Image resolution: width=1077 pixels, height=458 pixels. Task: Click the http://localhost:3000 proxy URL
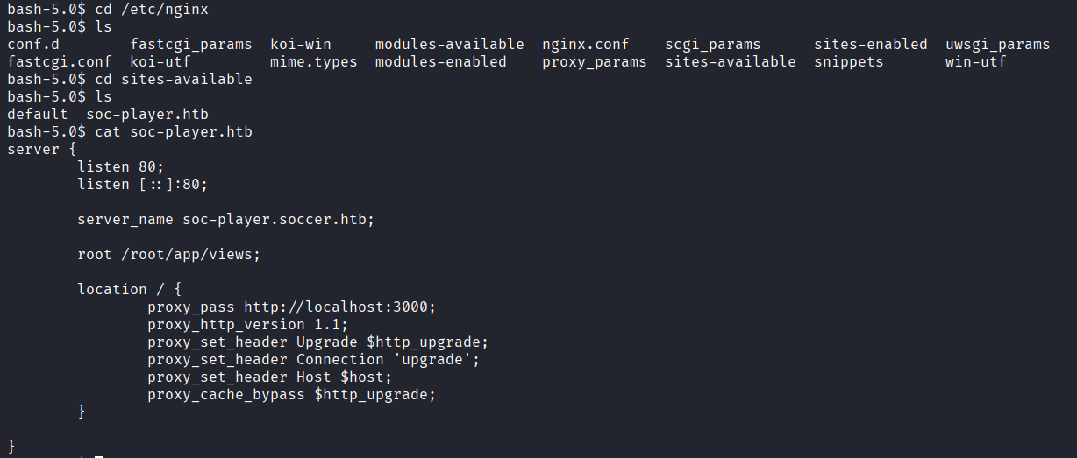point(336,307)
